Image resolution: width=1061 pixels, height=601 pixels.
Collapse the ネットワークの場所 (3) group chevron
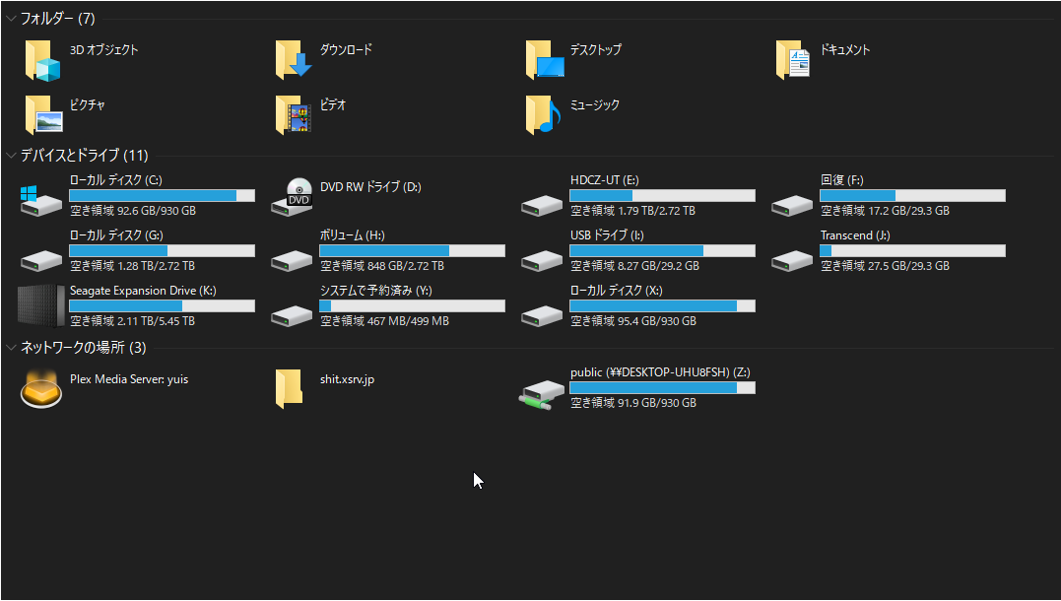(x=11, y=347)
